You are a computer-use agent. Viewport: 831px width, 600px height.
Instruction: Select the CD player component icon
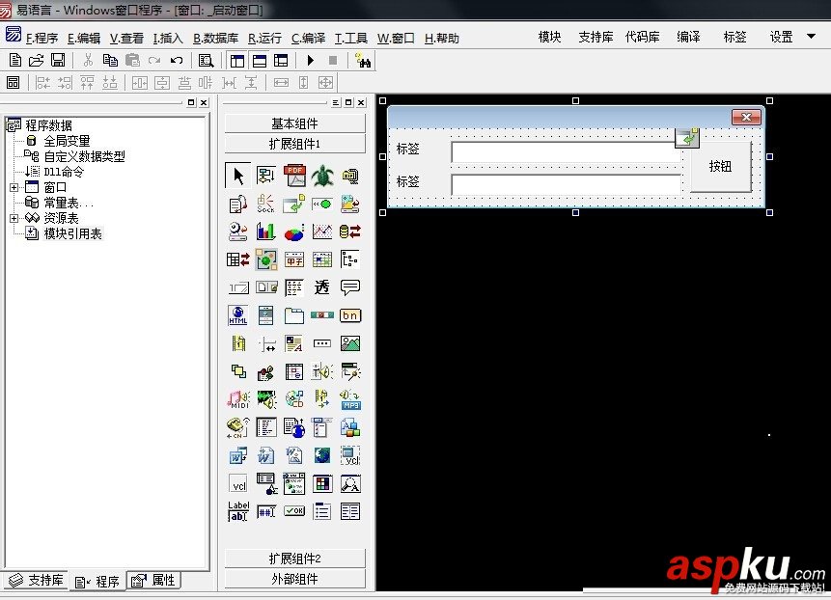click(294, 399)
